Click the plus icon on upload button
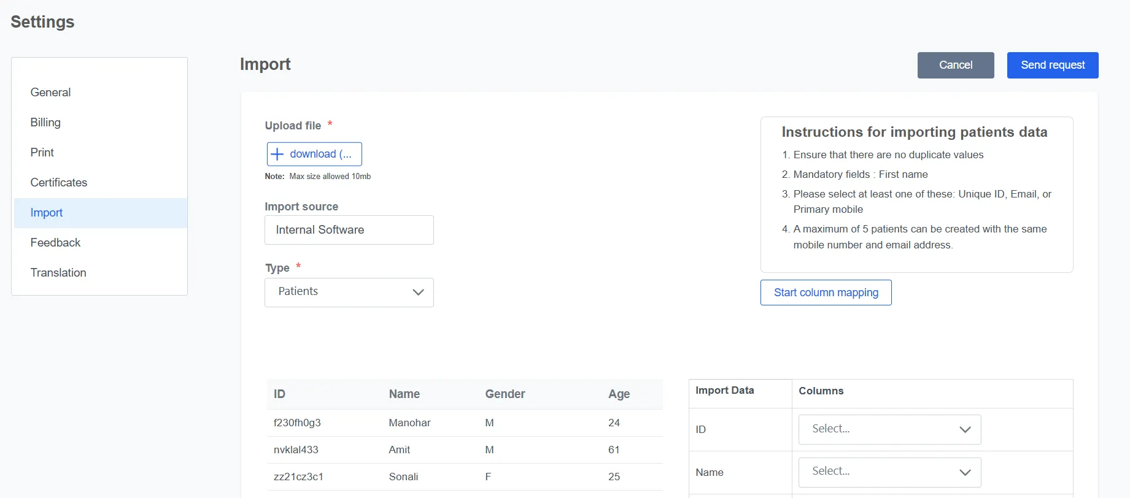The width and height of the screenshot is (1130, 498). click(x=277, y=154)
